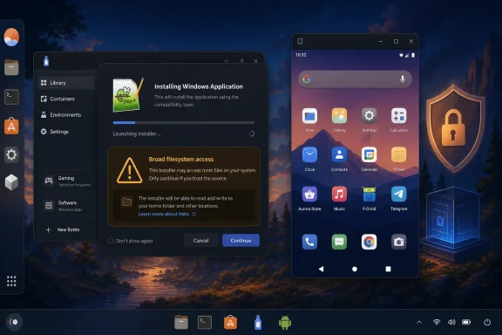Open the terminal from the left dock

click(x=11, y=97)
